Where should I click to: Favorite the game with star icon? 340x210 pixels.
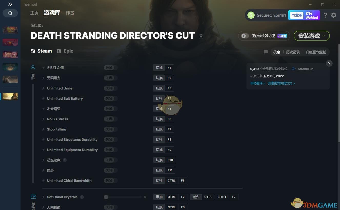(201, 35)
